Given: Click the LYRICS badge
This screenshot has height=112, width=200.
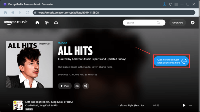Looking at the screenshot, I should pos(29,109).
